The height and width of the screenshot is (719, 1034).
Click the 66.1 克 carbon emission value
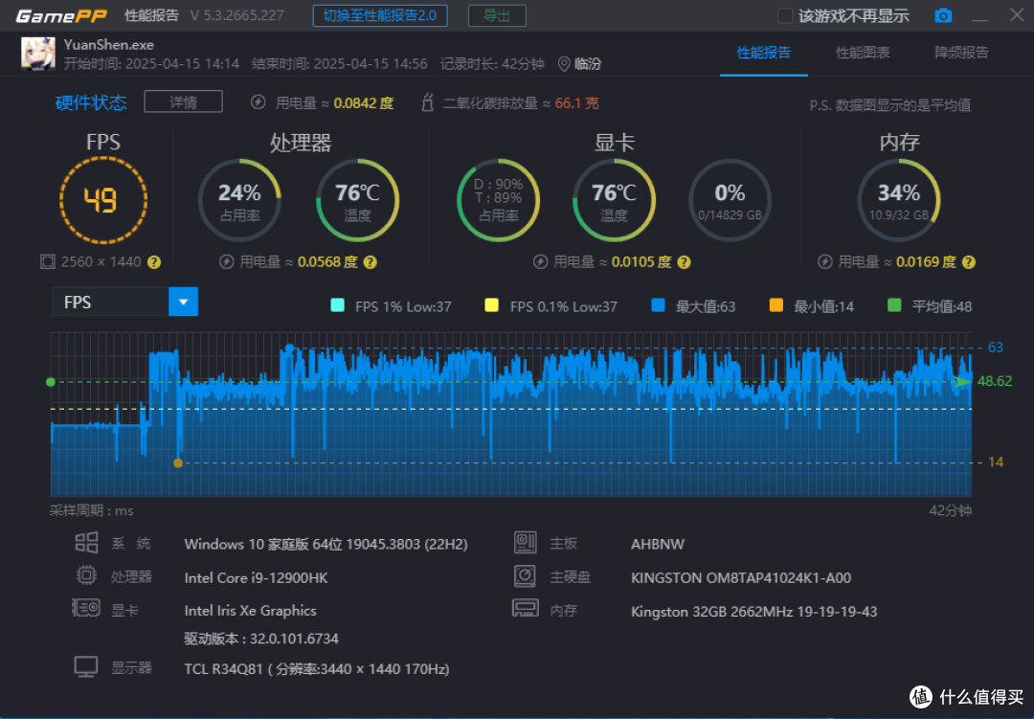(577, 102)
